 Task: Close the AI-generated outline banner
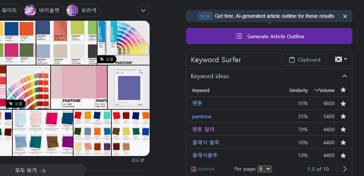[x=345, y=16]
